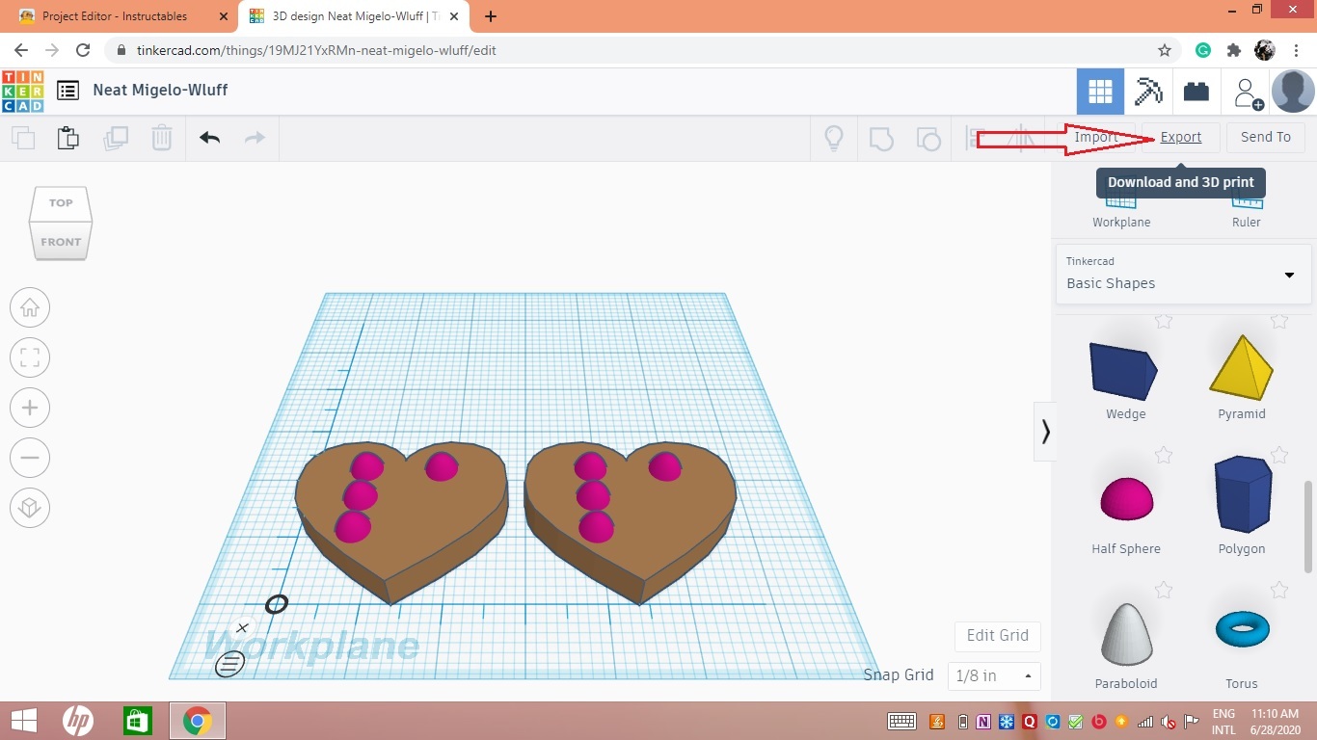Click the TOP face of view cube

click(61, 202)
